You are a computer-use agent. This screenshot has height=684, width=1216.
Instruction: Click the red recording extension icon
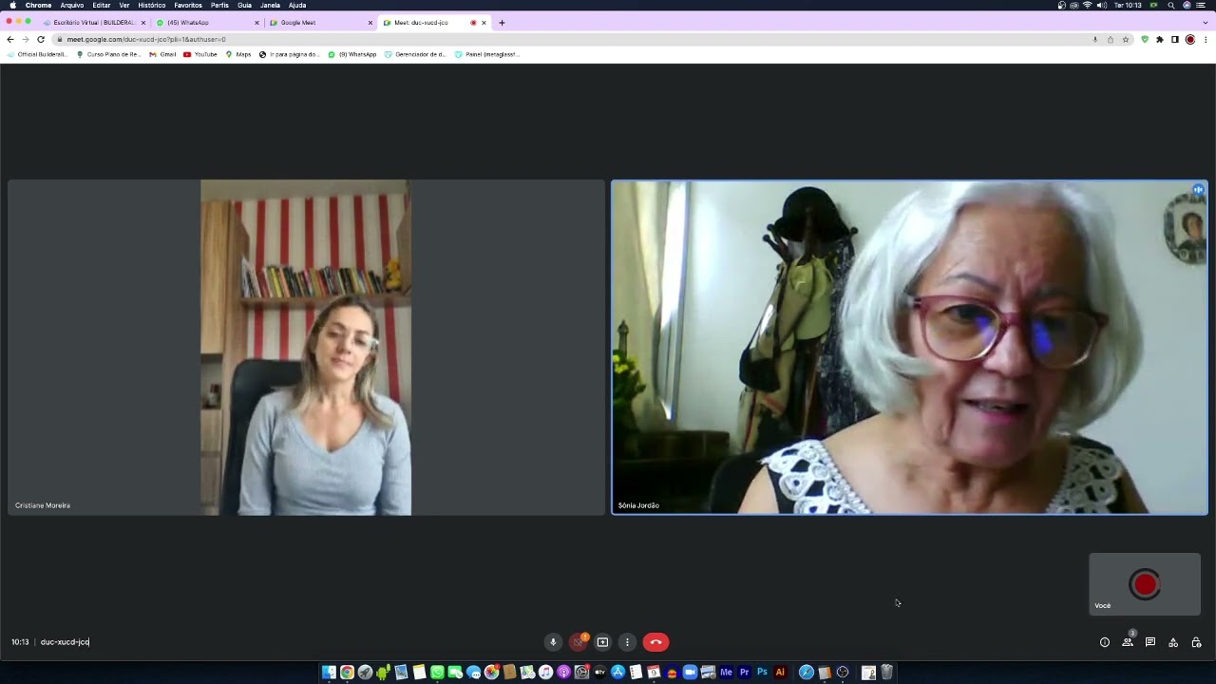click(x=1190, y=39)
